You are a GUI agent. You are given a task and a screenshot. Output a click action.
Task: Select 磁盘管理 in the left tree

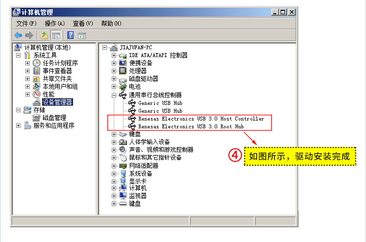click(x=54, y=118)
